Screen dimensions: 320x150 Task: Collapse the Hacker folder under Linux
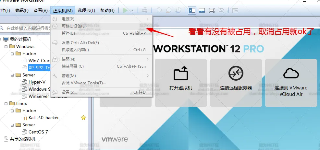[12, 111]
